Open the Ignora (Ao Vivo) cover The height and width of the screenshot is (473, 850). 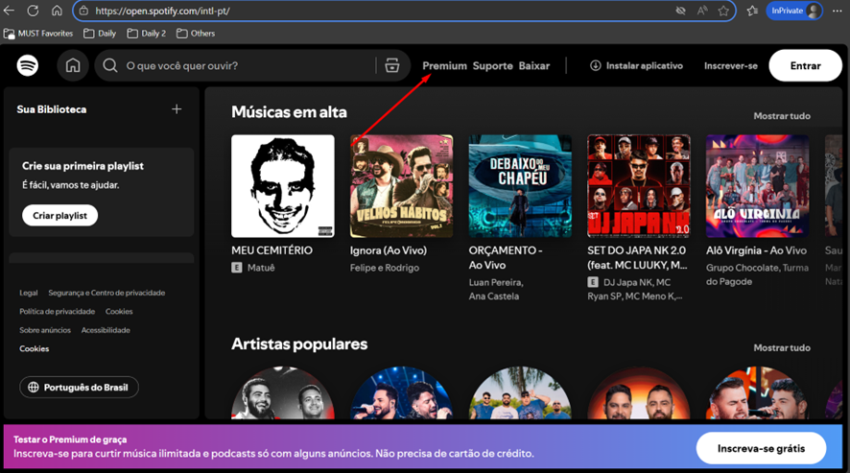point(402,186)
